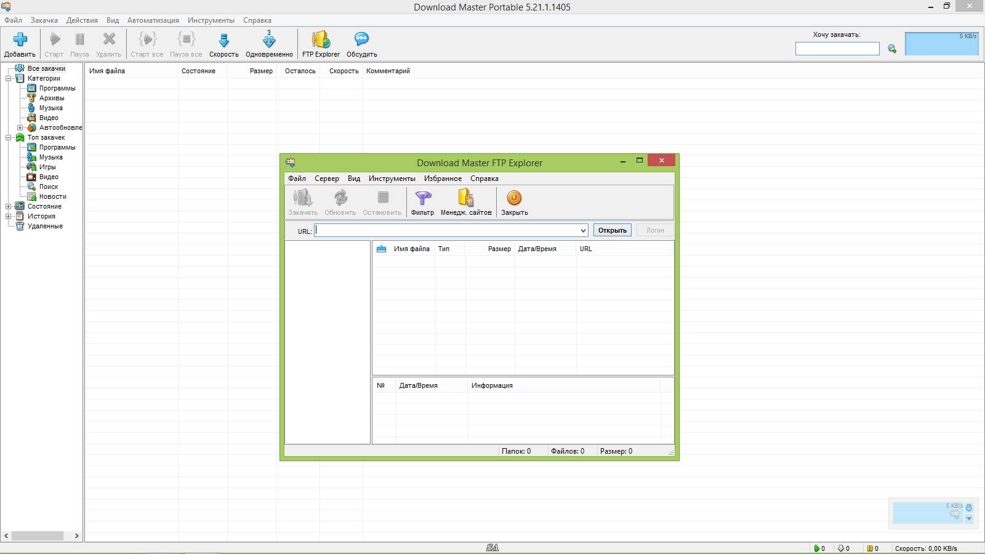Click the URL input field in FTP Explorer
Image resolution: width=985 pixels, height=554 pixels.
click(x=447, y=230)
